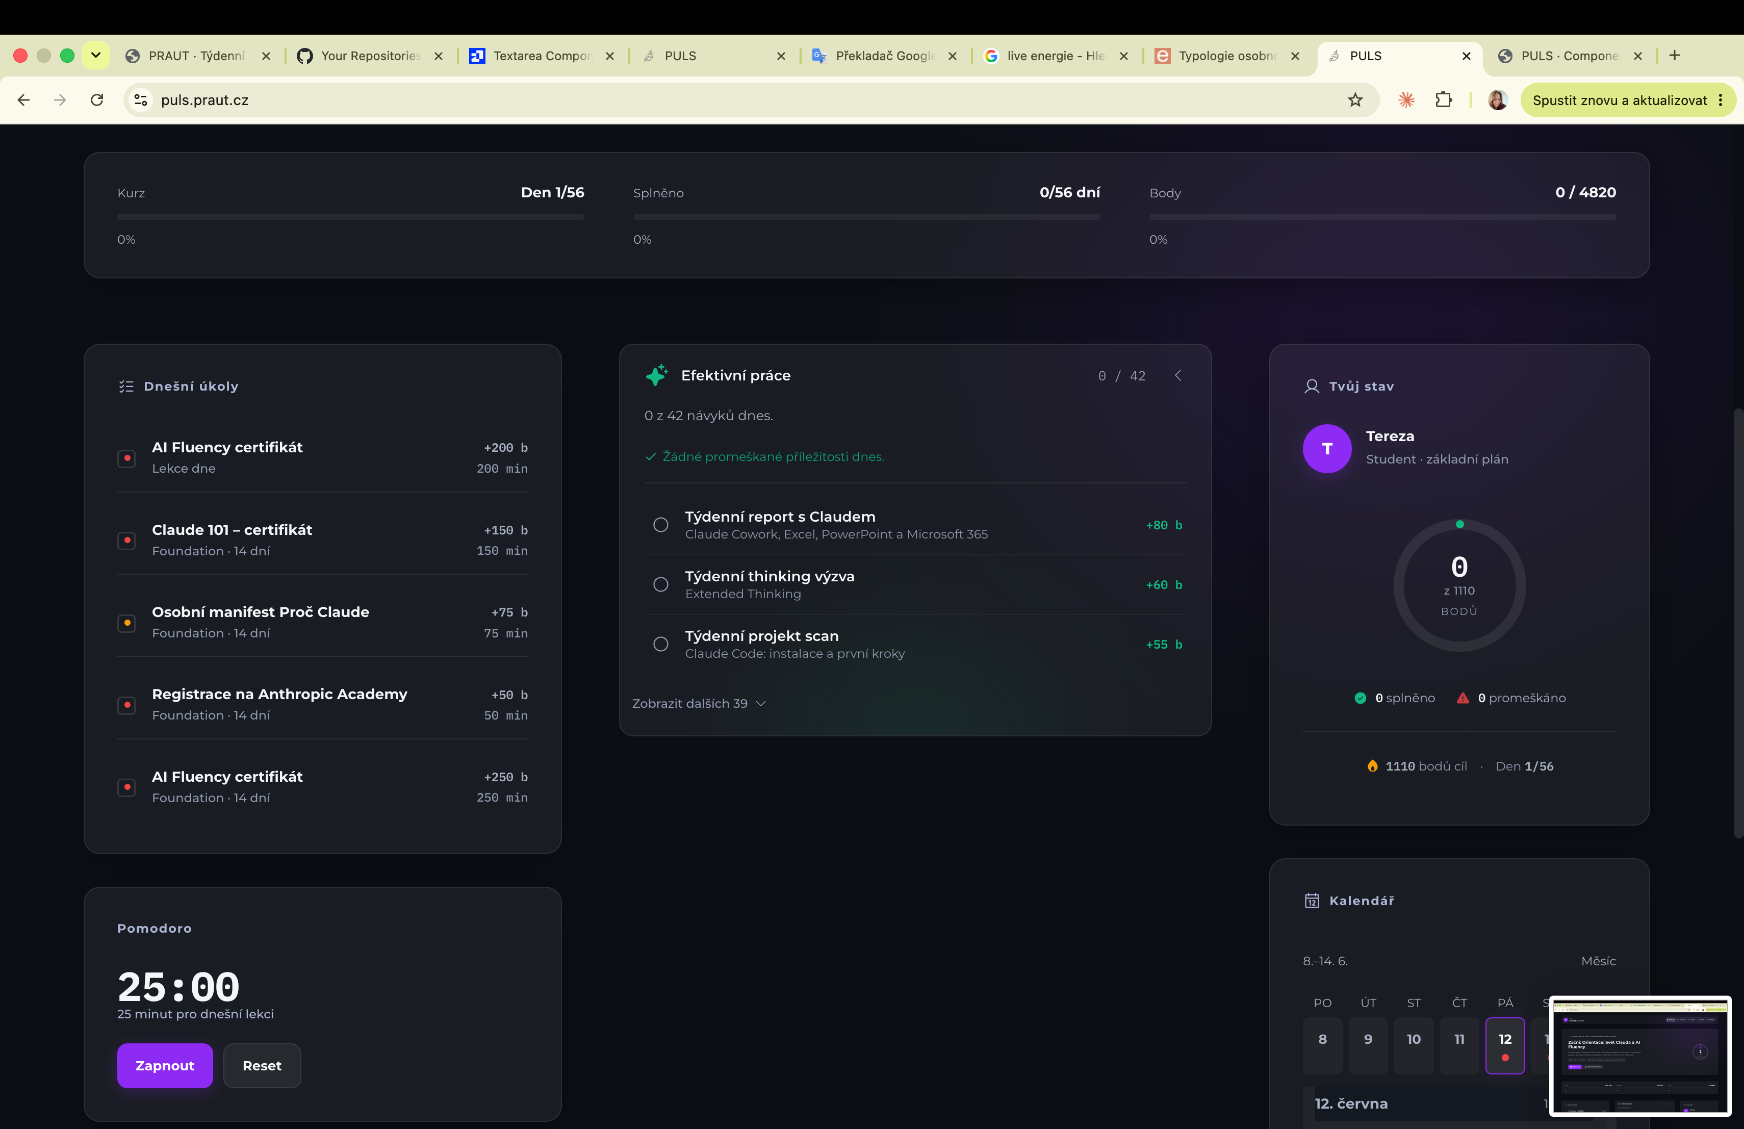1744x1129 pixels.
Task: Switch to the PRAUT · Týdenní tab
Action: [196, 56]
